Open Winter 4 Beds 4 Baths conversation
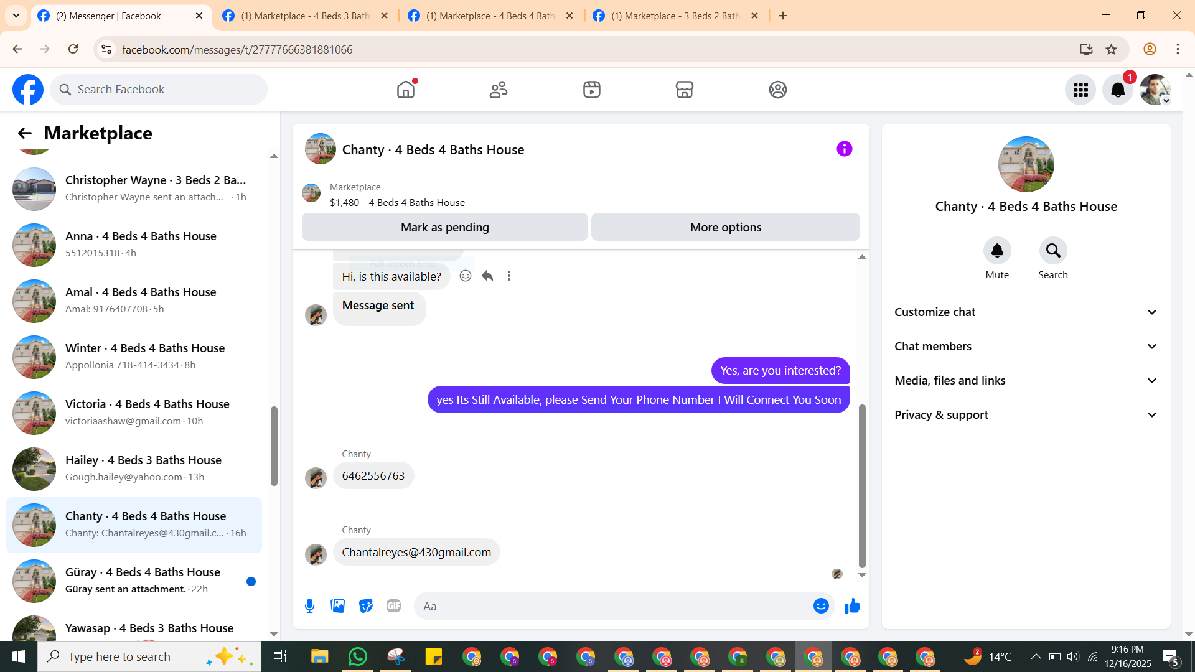Image resolution: width=1195 pixels, height=672 pixels. (x=134, y=357)
